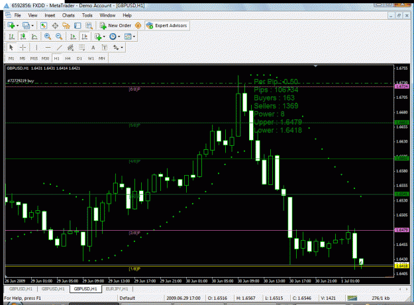This screenshot has height=305, width=414.
Task: Switch timeframe to D1
Action: tap(79, 58)
